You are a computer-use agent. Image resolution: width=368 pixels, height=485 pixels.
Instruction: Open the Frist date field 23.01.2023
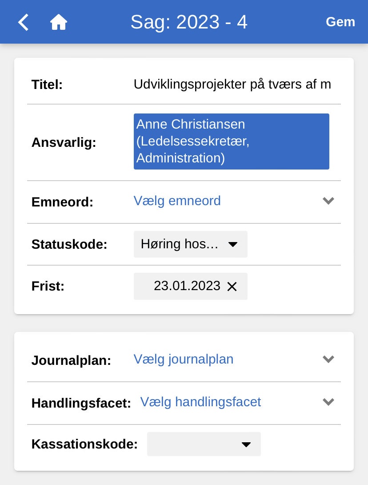click(187, 286)
